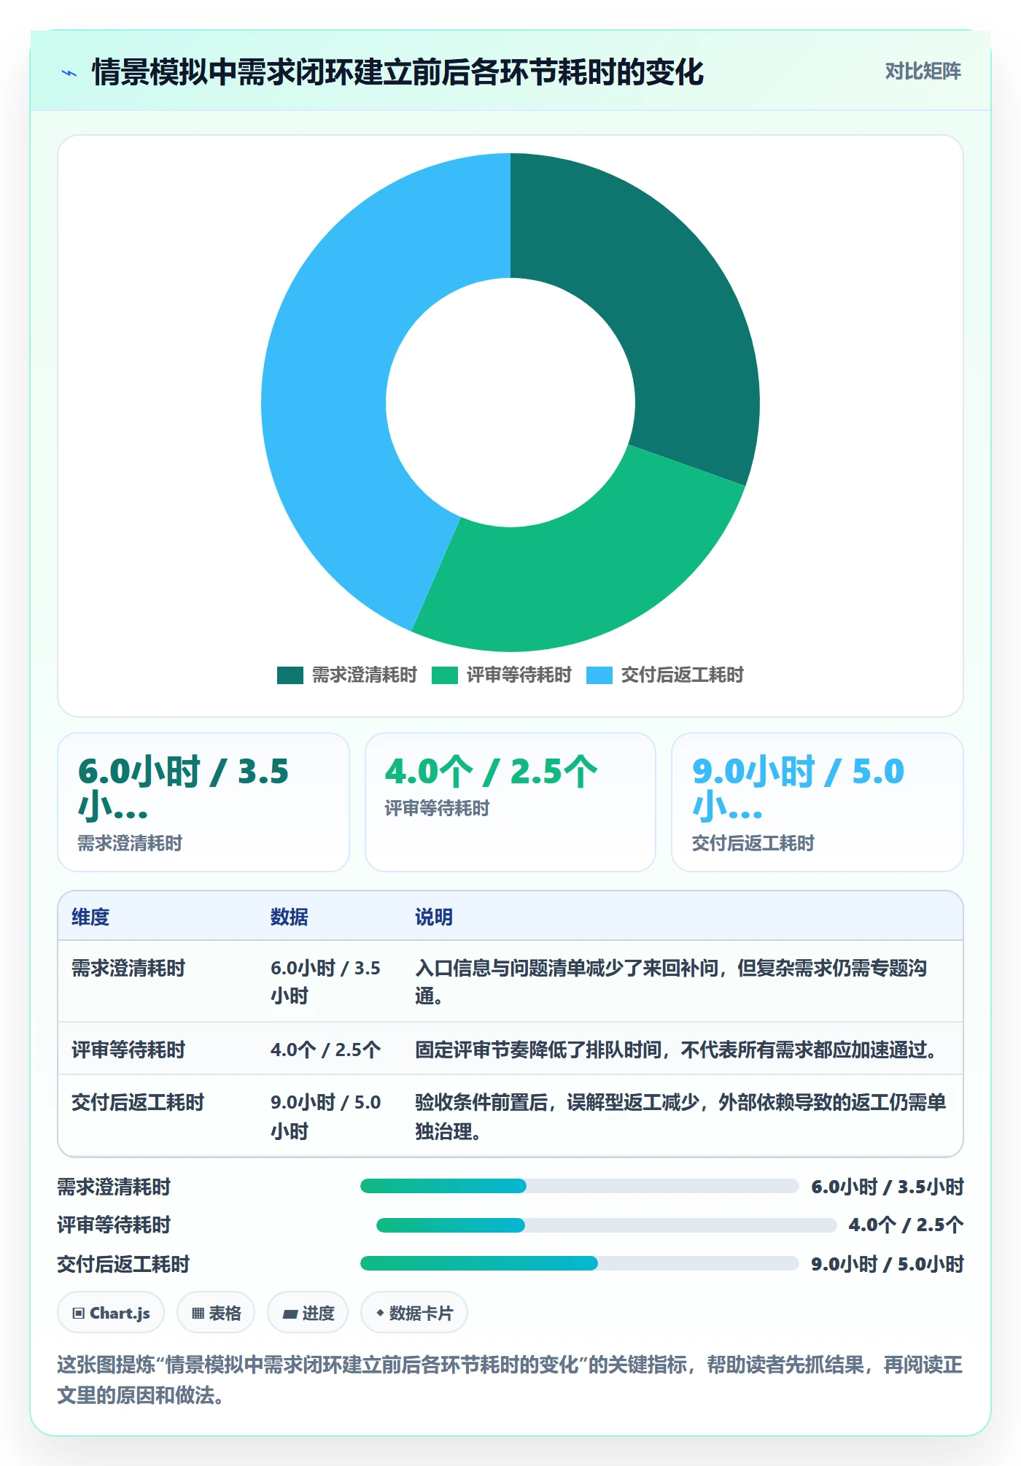Screen dimensions: 1021x1466
Task: Select the 9.0小时 / 5.0 data card
Action: tap(818, 802)
